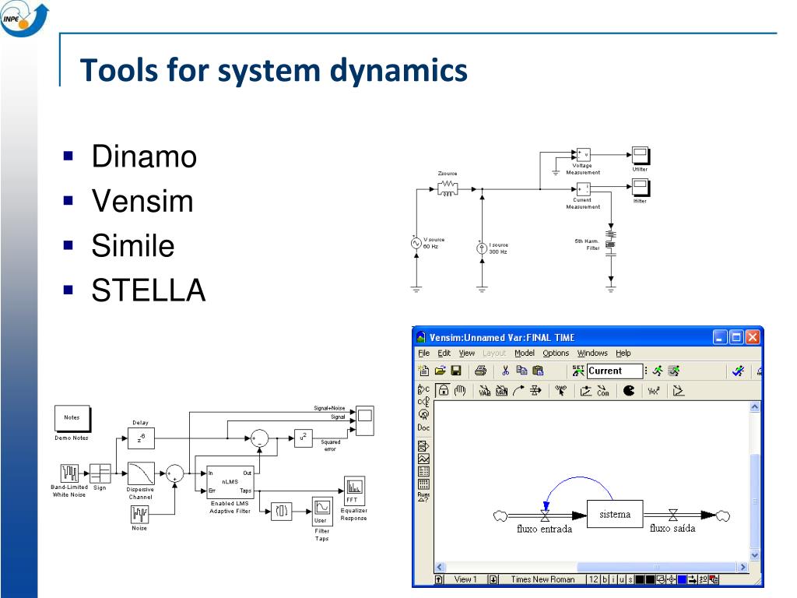
Task: Toggle bold with the b button
Action: coord(605,579)
